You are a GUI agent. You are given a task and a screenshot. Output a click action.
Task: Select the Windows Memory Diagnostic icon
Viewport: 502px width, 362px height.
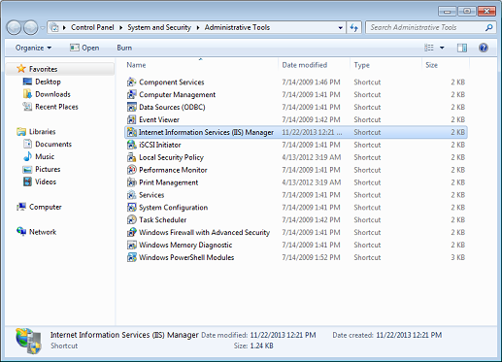(131, 245)
